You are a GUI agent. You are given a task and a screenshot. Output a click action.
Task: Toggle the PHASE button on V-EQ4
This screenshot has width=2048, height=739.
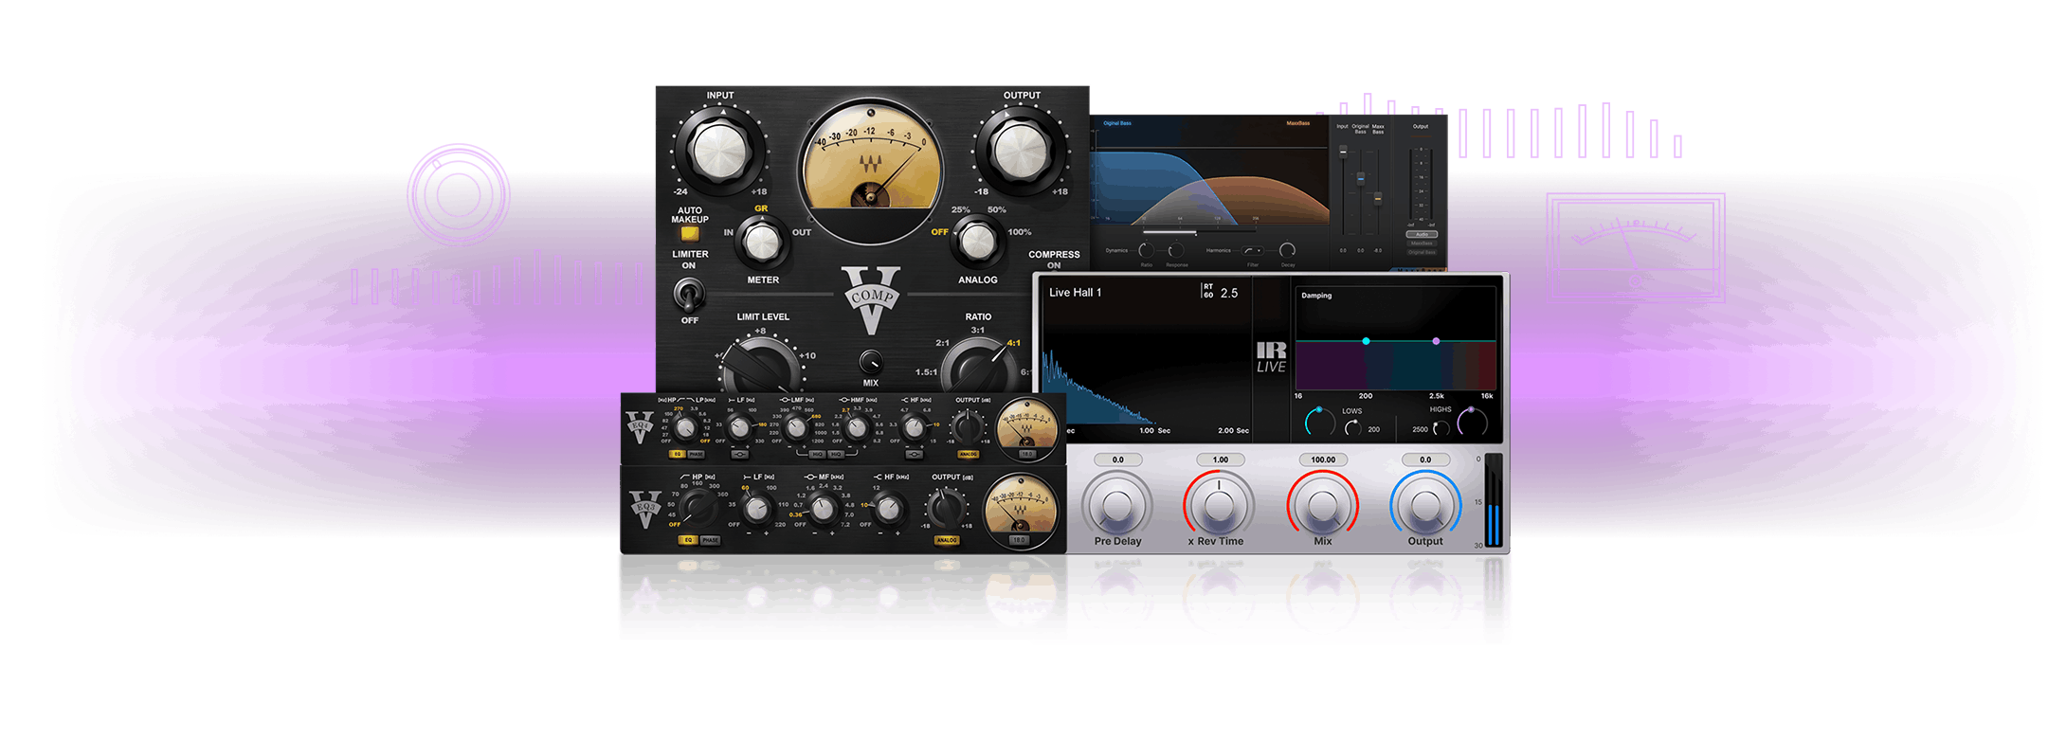coord(697,455)
